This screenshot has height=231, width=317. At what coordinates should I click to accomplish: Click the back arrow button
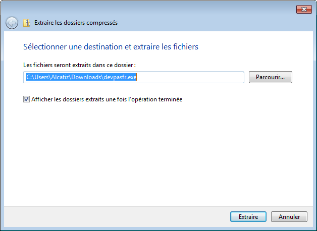[x=12, y=23]
